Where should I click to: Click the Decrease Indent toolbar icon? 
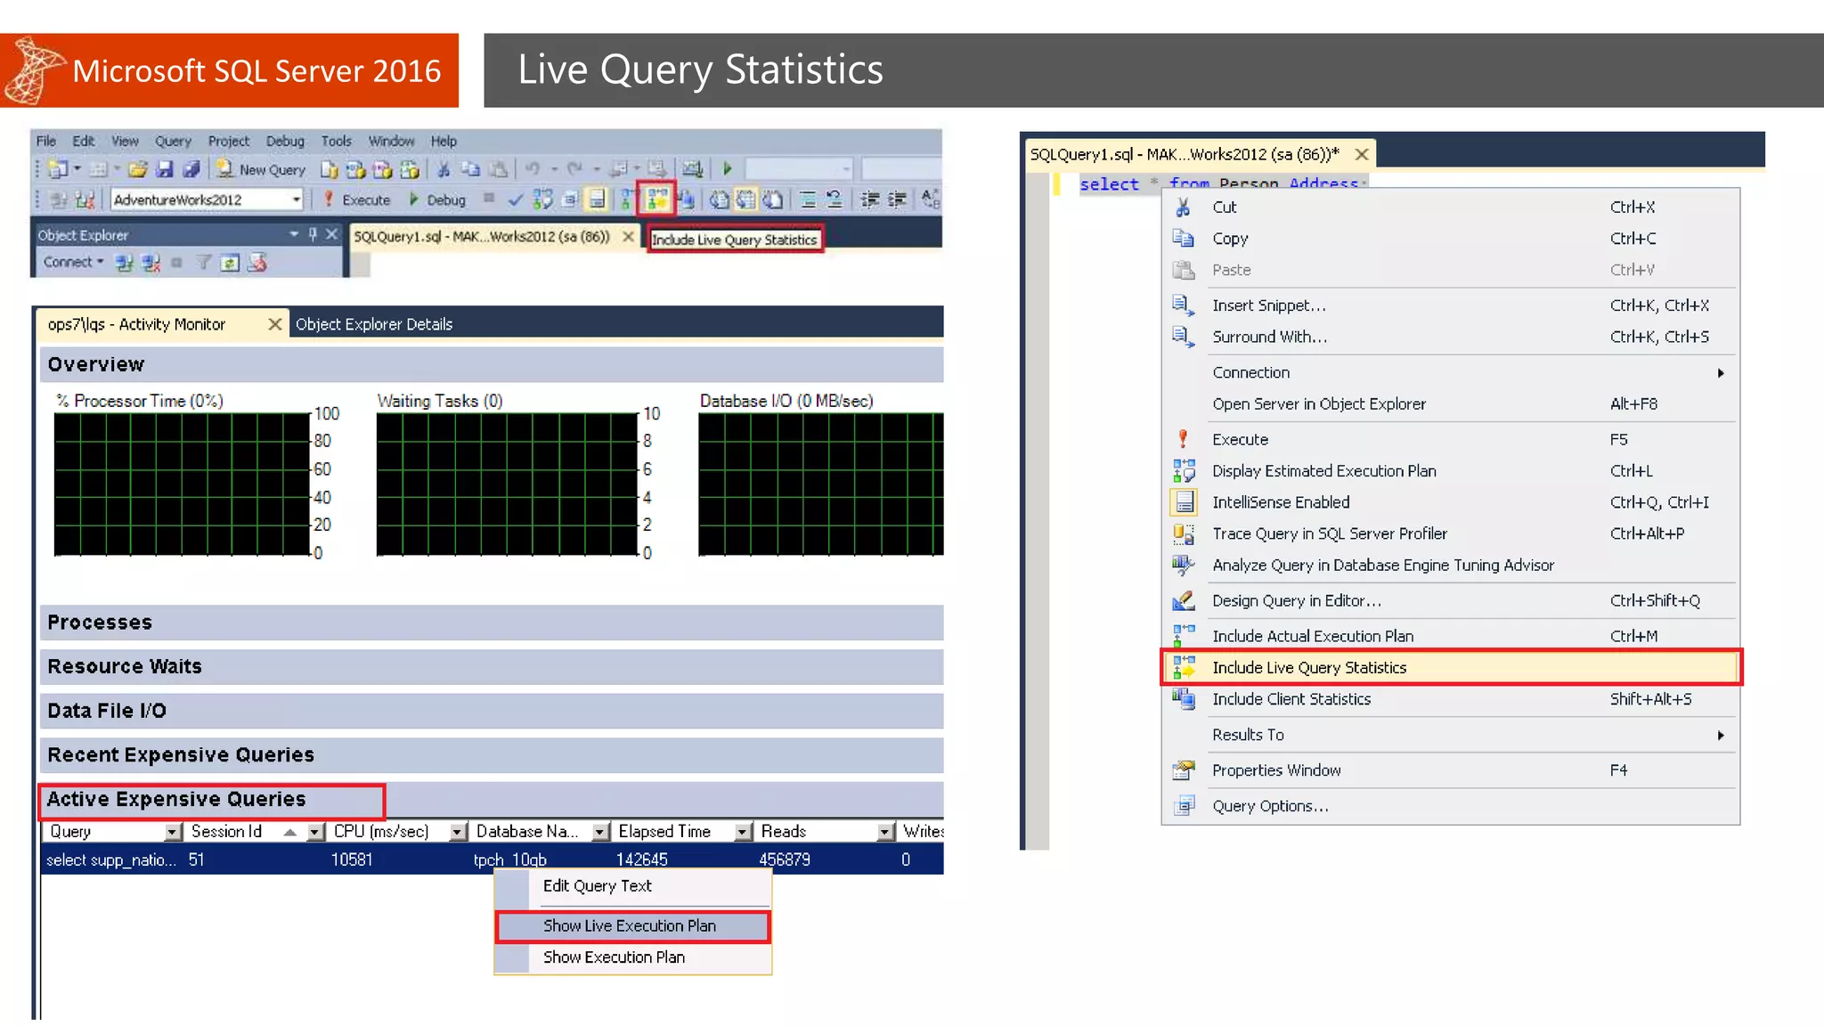click(x=870, y=199)
